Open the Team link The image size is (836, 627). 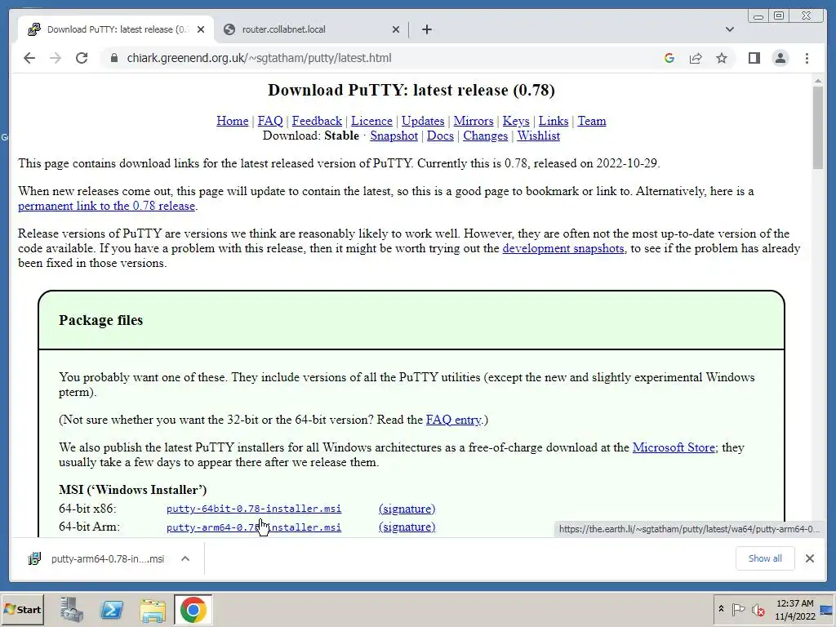coord(592,121)
